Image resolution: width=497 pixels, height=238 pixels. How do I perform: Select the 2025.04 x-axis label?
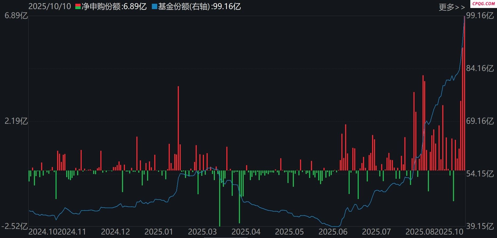pos(246,232)
